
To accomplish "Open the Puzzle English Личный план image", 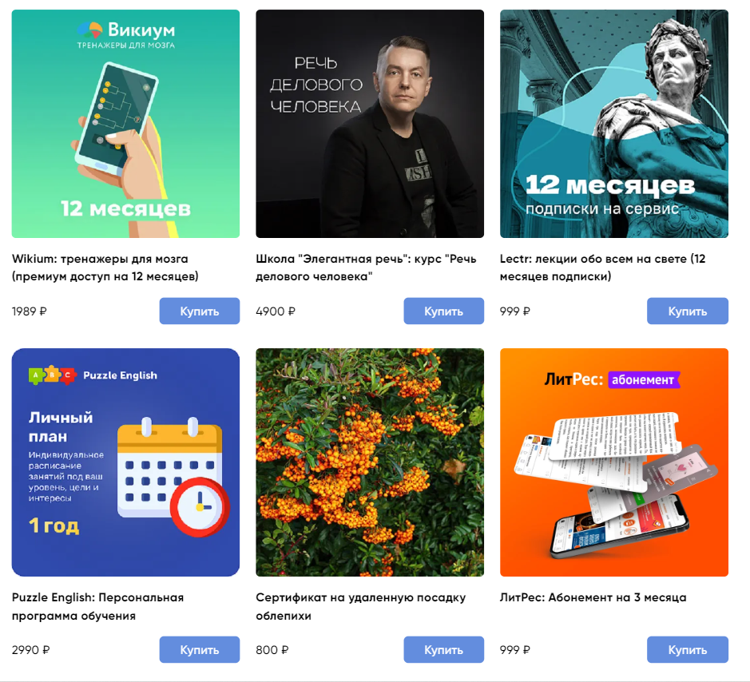I will [x=125, y=462].
